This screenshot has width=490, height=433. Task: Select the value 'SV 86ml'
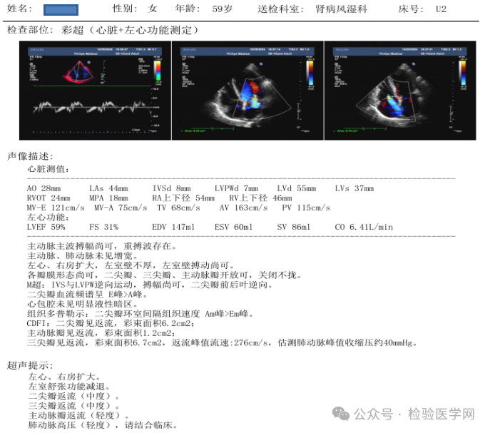(294, 227)
